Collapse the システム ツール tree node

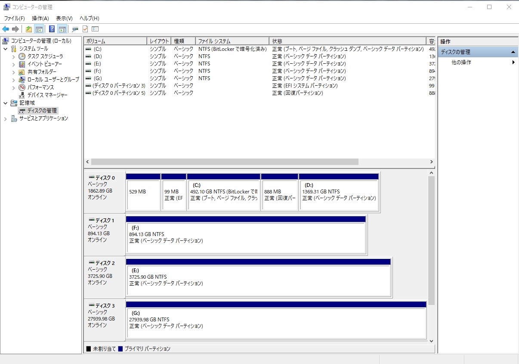(x=5, y=49)
